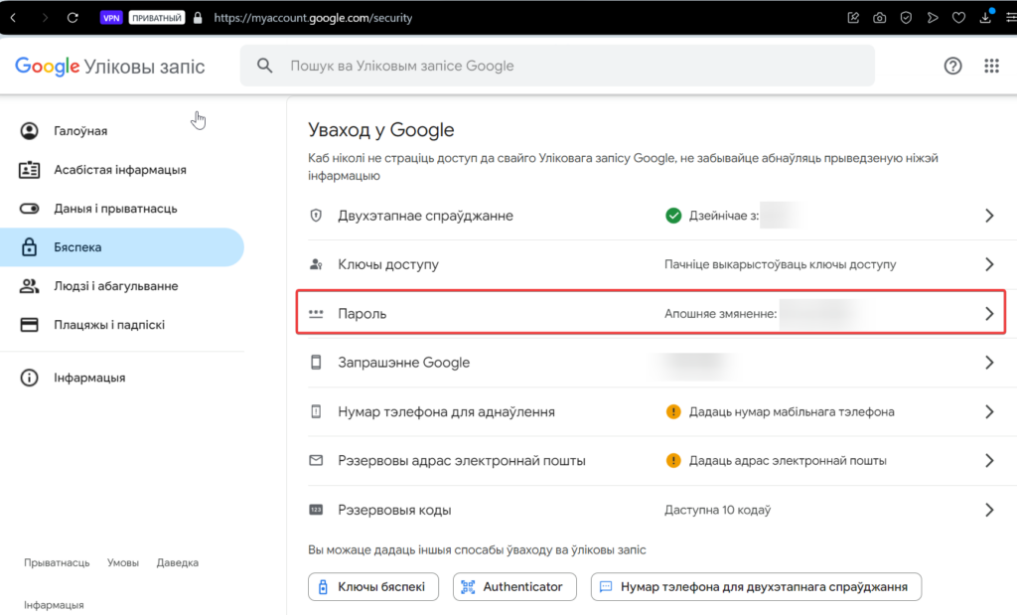The width and height of the screenshot is (1017, 615).
Task: Expand the Рэзервовы адрас электроннай пошты chevron
Action: pos(989,461)
